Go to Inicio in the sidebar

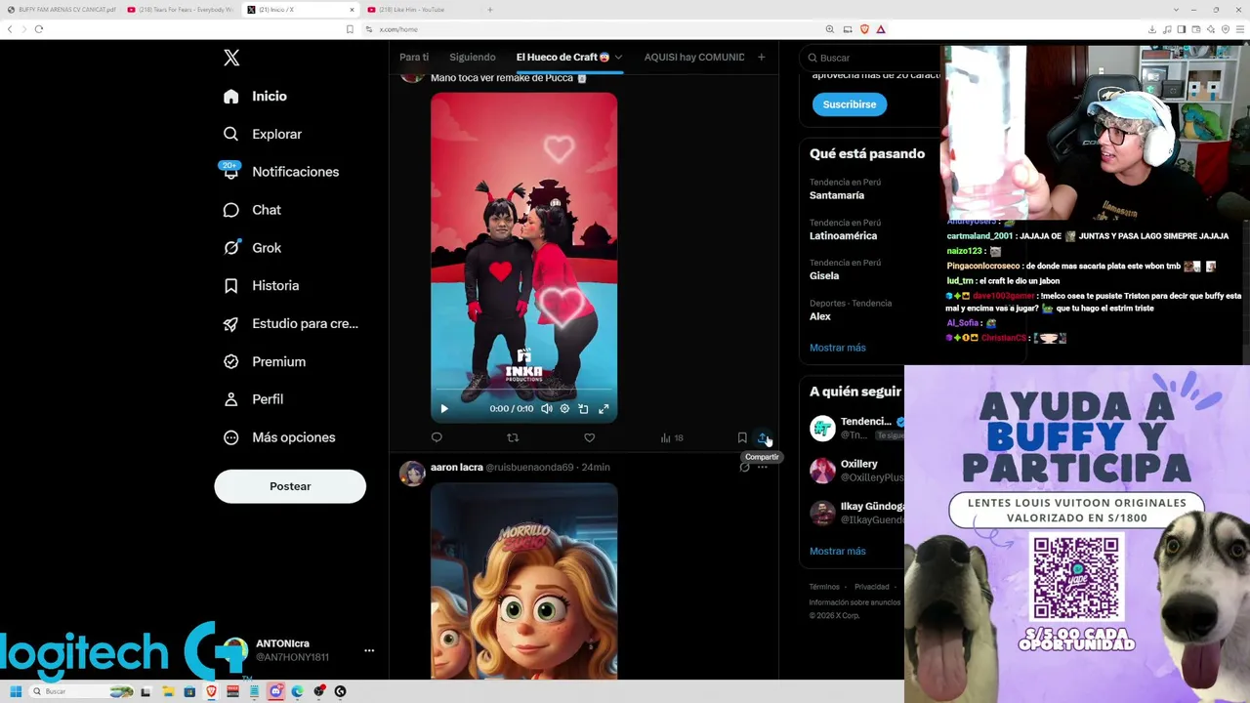[x=255, y=96]
